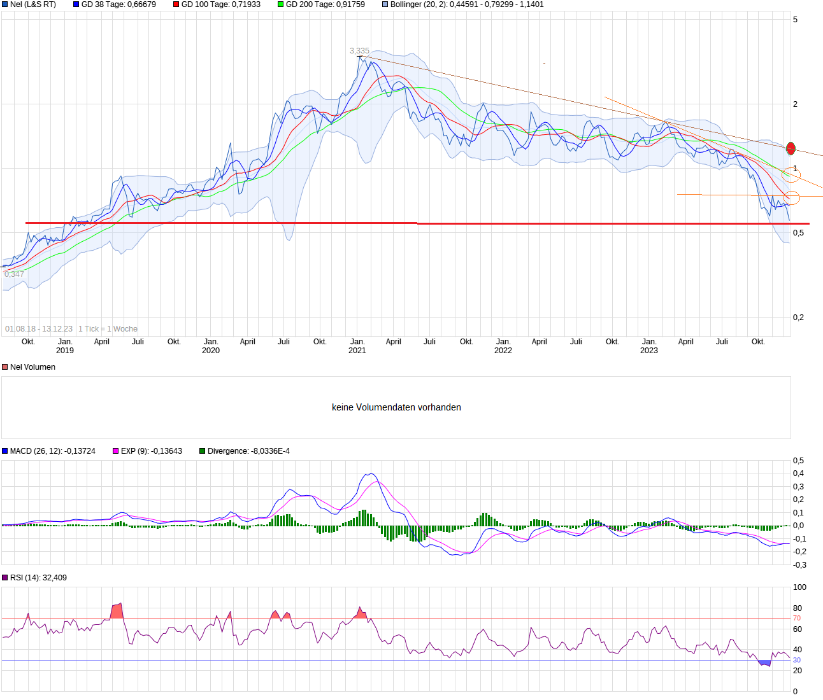Screen dimensions: 823x700
Task: Click the red filled ellipse target marker
Action: point(791,148)
